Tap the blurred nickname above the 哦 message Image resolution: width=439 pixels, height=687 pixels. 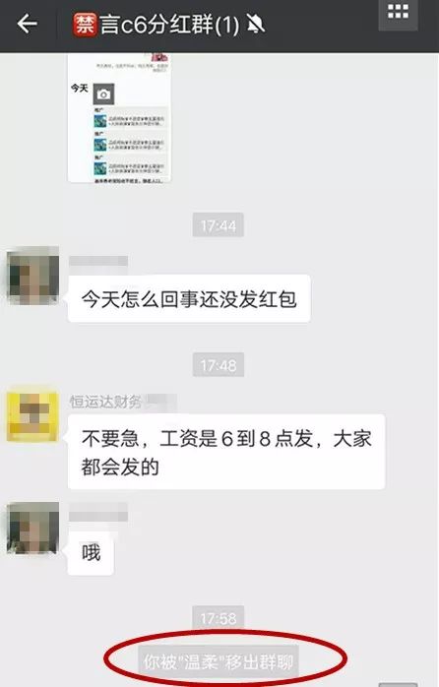click(98, 512)
